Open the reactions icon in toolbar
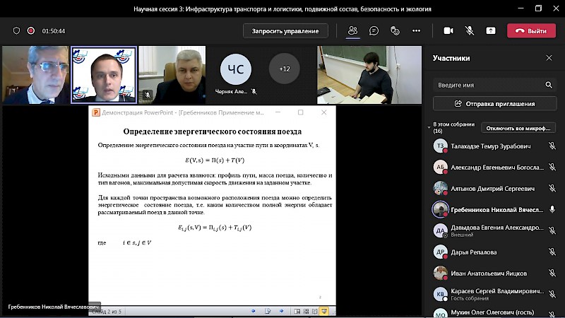The image size is (565, 318). [395, 30]
